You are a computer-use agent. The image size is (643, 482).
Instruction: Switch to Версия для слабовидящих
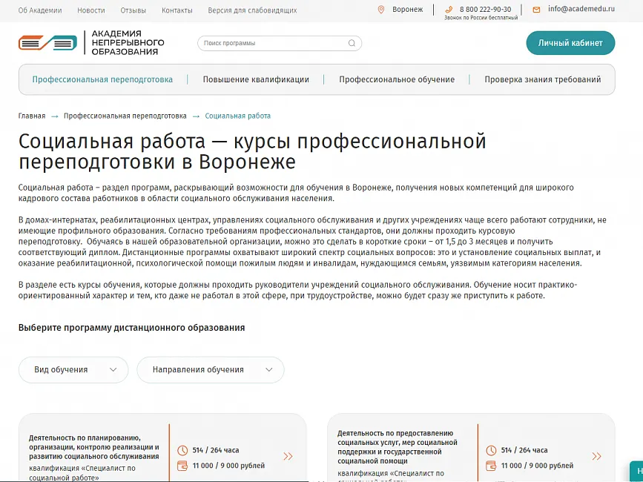(x=252, y=10)
